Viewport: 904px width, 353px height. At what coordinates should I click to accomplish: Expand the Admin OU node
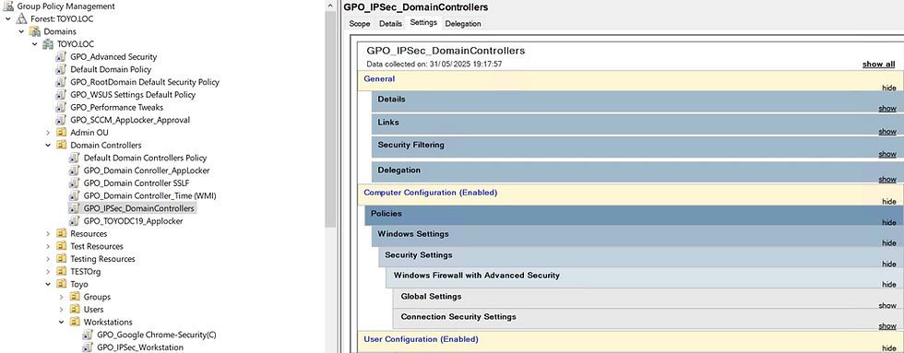(48, 133)
